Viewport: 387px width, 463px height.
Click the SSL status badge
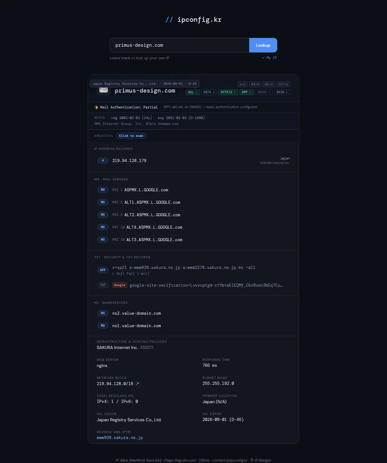pos(193,92)
